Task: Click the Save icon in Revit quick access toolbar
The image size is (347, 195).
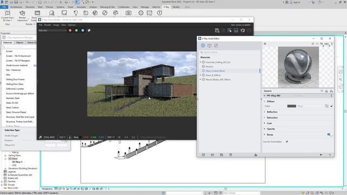Action: [16, 2]
